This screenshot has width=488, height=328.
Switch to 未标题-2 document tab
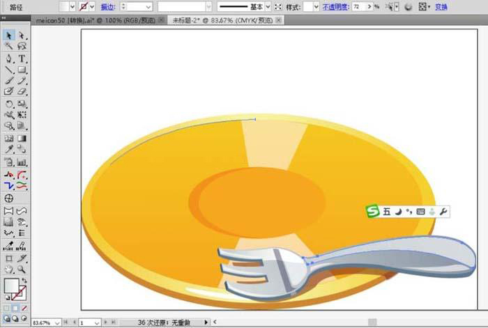(222, 20)
